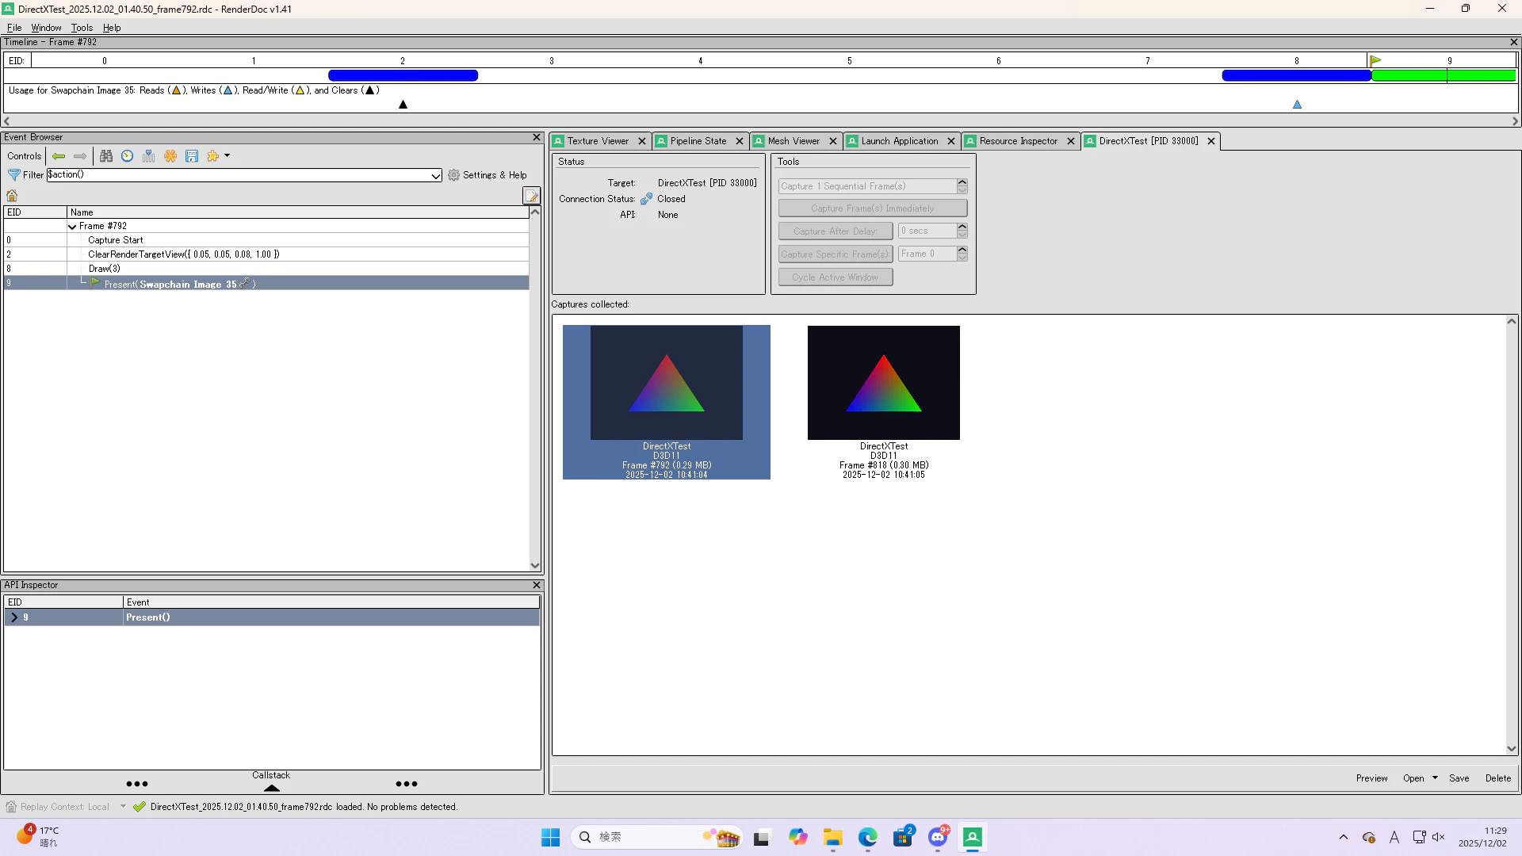The height and width of the screenshot is (856, 1522).
Task: Click the bar chart columns icon
Action: tap(148, 156)
